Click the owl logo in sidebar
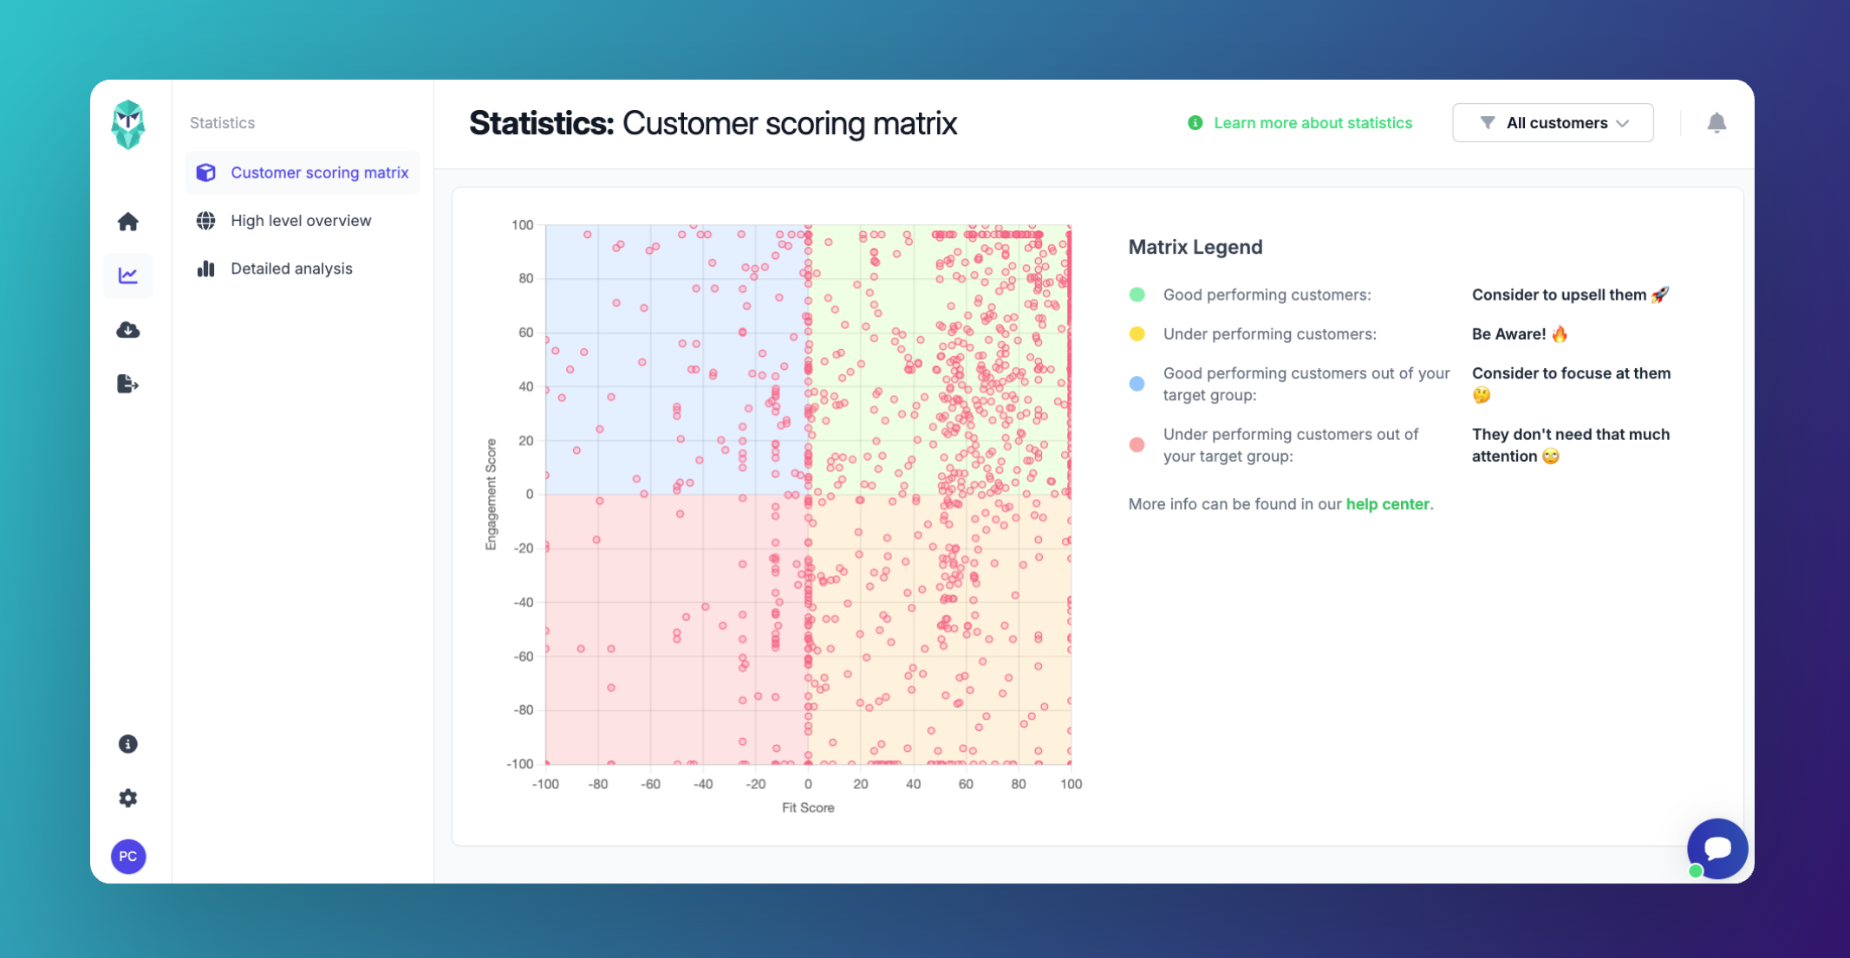 pos(128,125)
